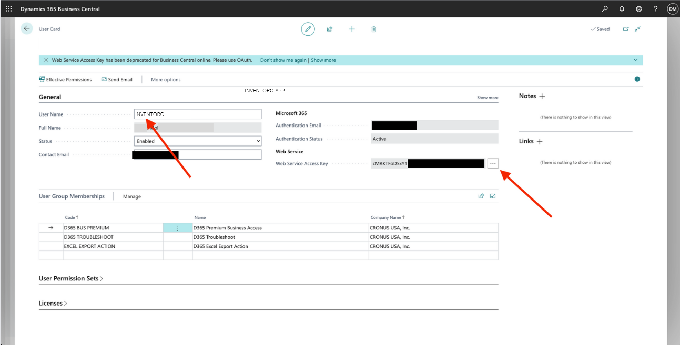The width and height of the screenshot is (680, 345).
Task: Go back using the arrow button
Action: 27,29
